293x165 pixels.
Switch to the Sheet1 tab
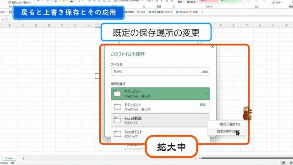(x=9, y=158)
